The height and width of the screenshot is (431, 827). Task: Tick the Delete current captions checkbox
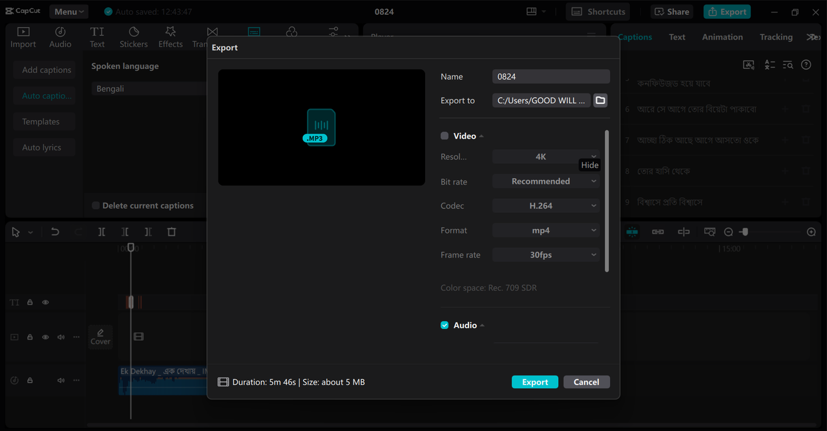coord(96,205)
